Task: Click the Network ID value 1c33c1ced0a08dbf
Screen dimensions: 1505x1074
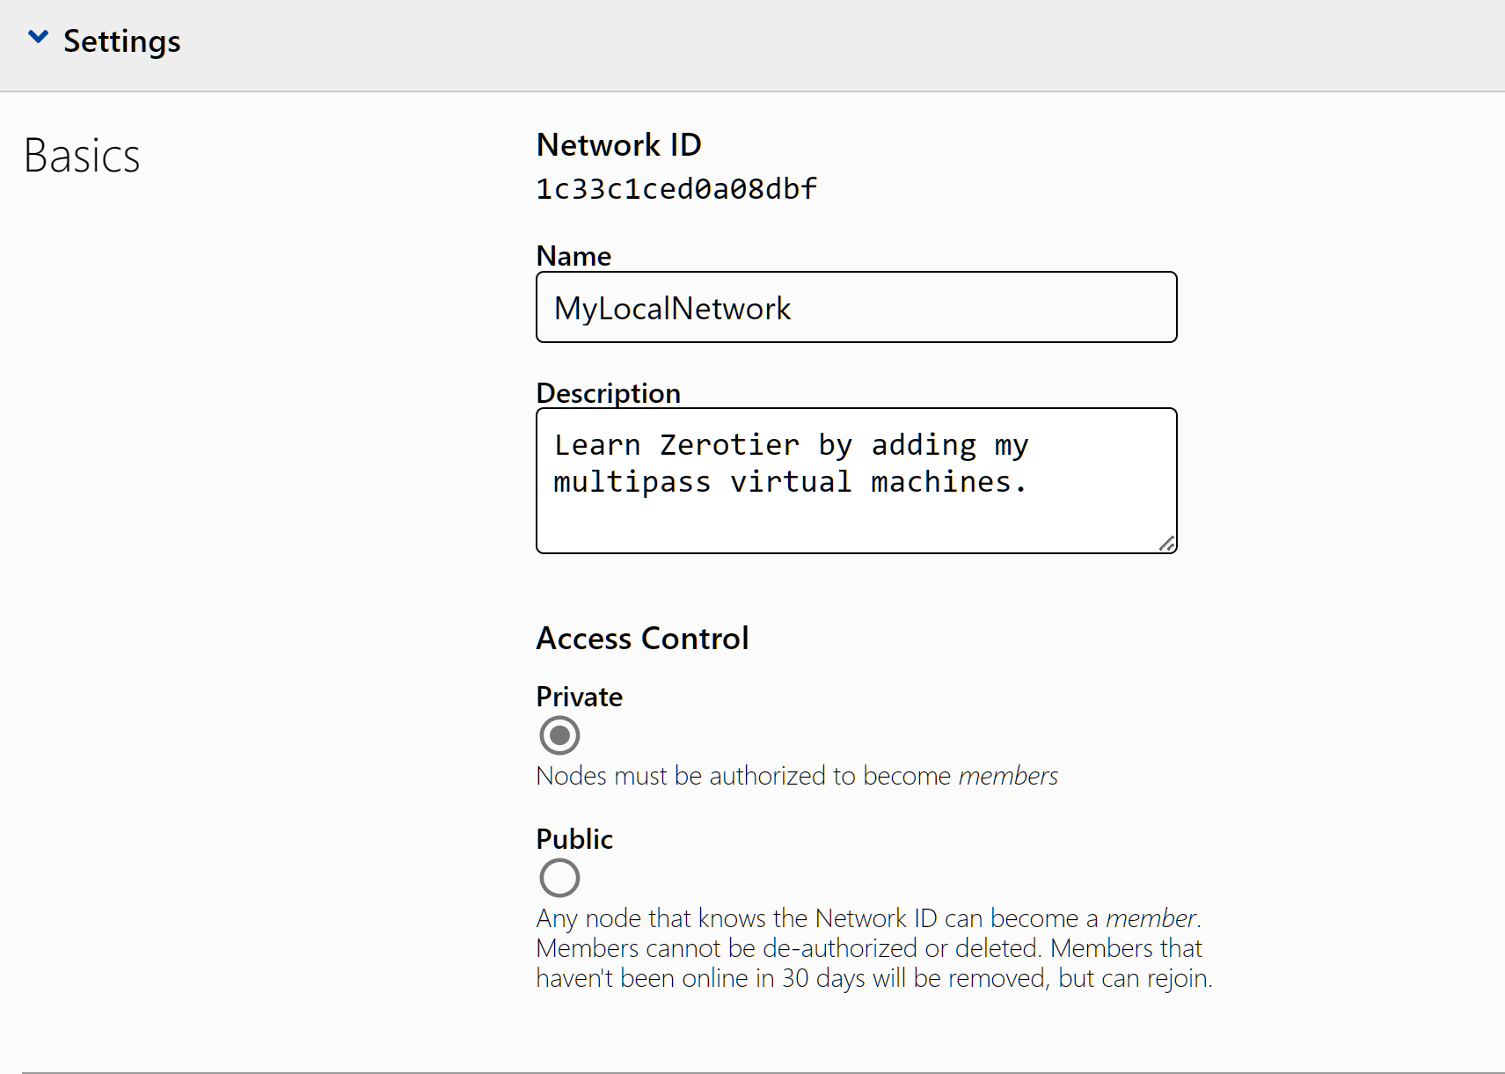Action: point(676,189)
